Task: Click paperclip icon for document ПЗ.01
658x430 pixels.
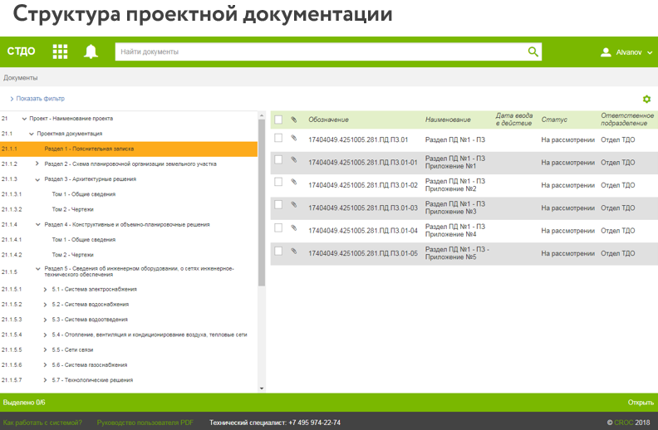Action: (x=294, y=138)
